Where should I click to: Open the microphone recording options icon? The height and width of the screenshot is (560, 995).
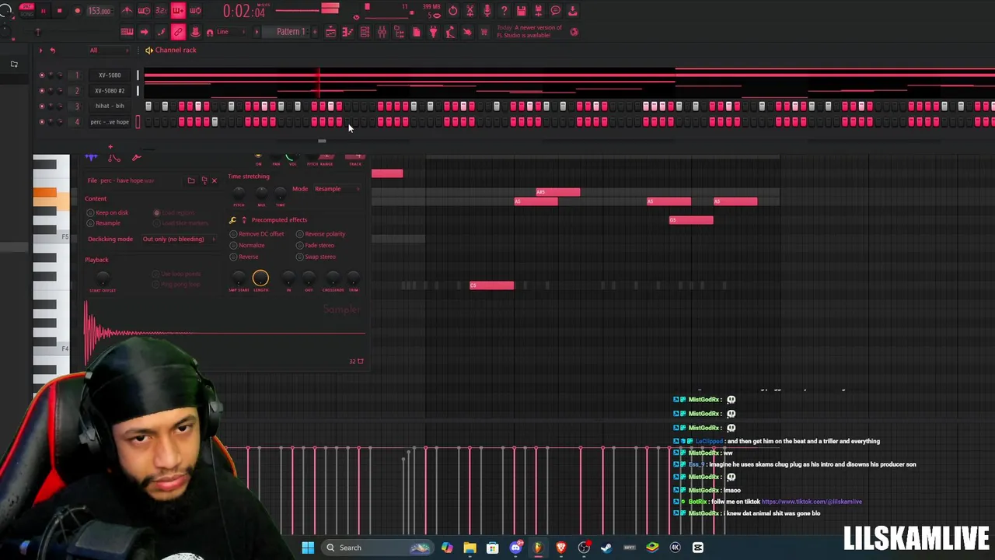[487, 11]
